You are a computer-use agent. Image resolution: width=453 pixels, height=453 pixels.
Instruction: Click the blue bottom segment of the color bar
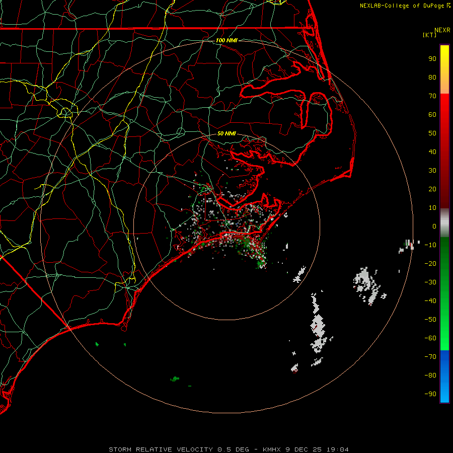pyautogui.click(x=444, y=376)
